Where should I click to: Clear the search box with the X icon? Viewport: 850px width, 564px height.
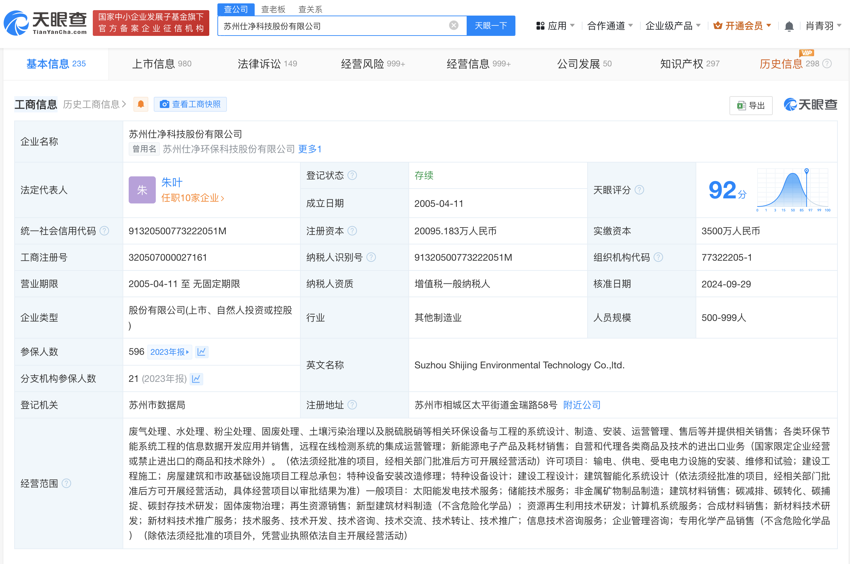tap(453, 25)
